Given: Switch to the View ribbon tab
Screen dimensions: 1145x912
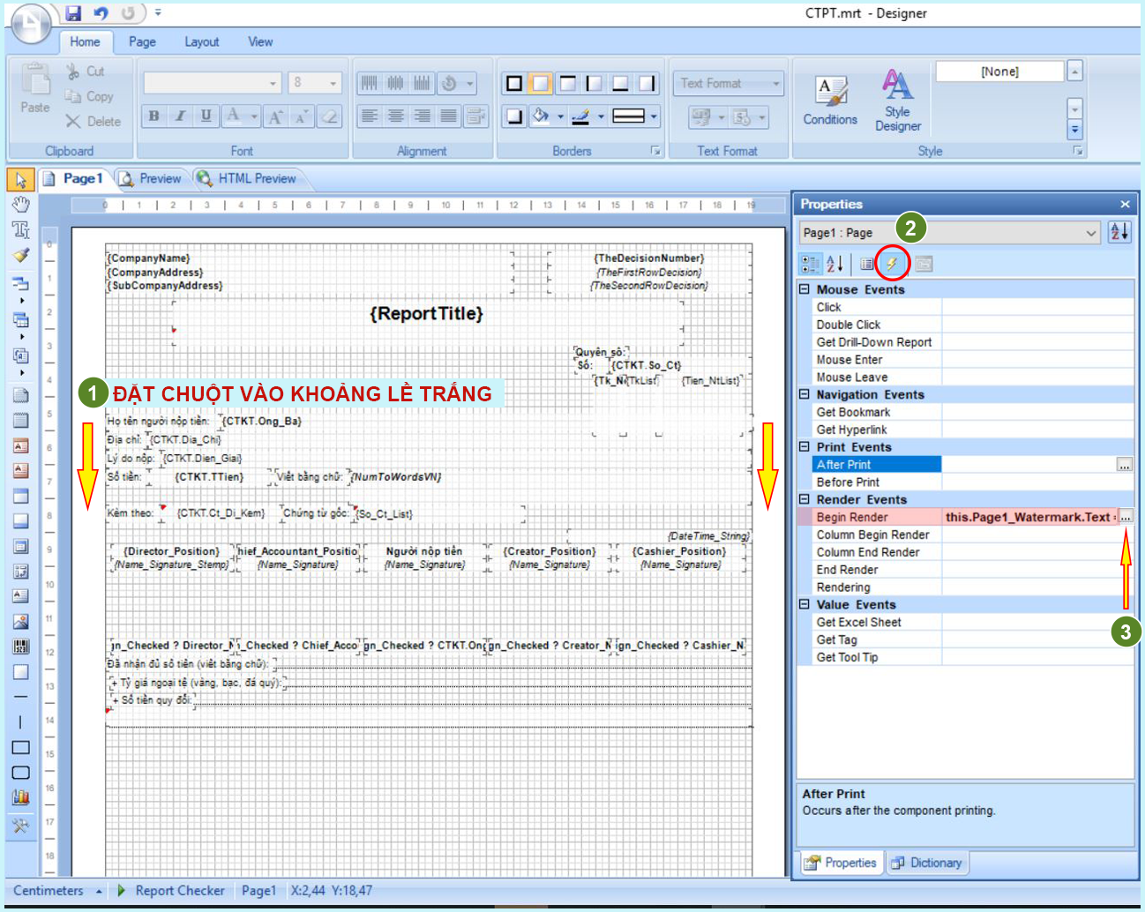Looking at the screenshot, I should point(260,41).
